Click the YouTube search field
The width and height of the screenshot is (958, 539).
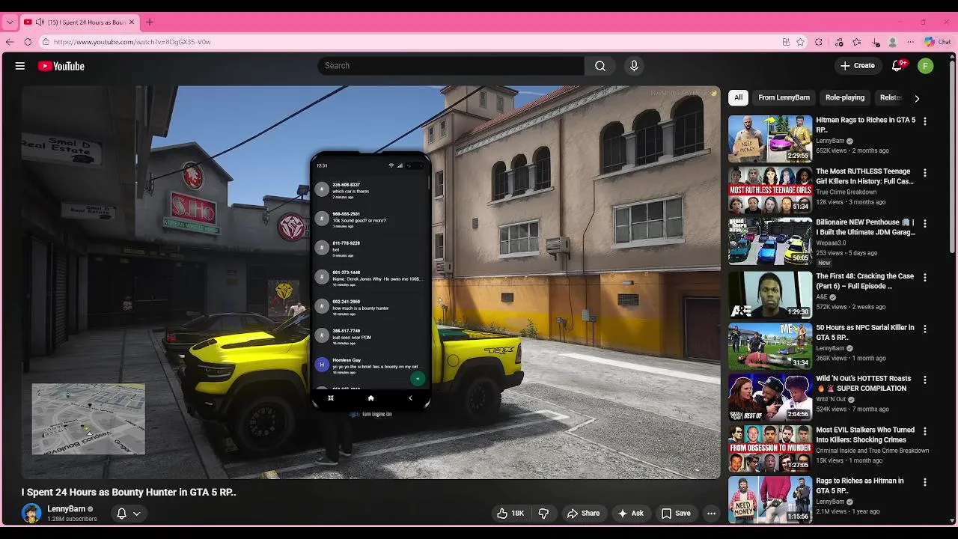tap(451, 66)
